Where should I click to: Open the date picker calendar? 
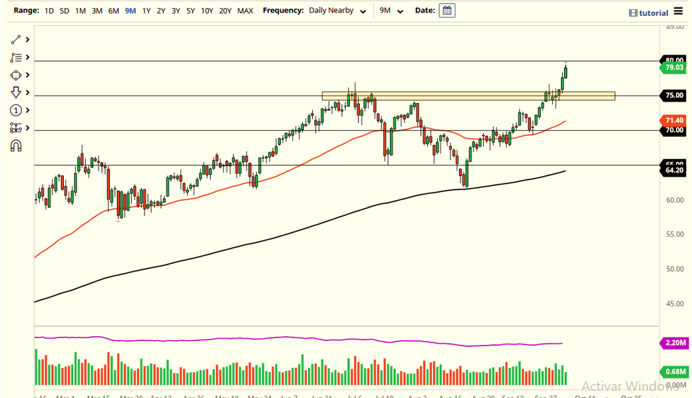[x=447, y=11]
